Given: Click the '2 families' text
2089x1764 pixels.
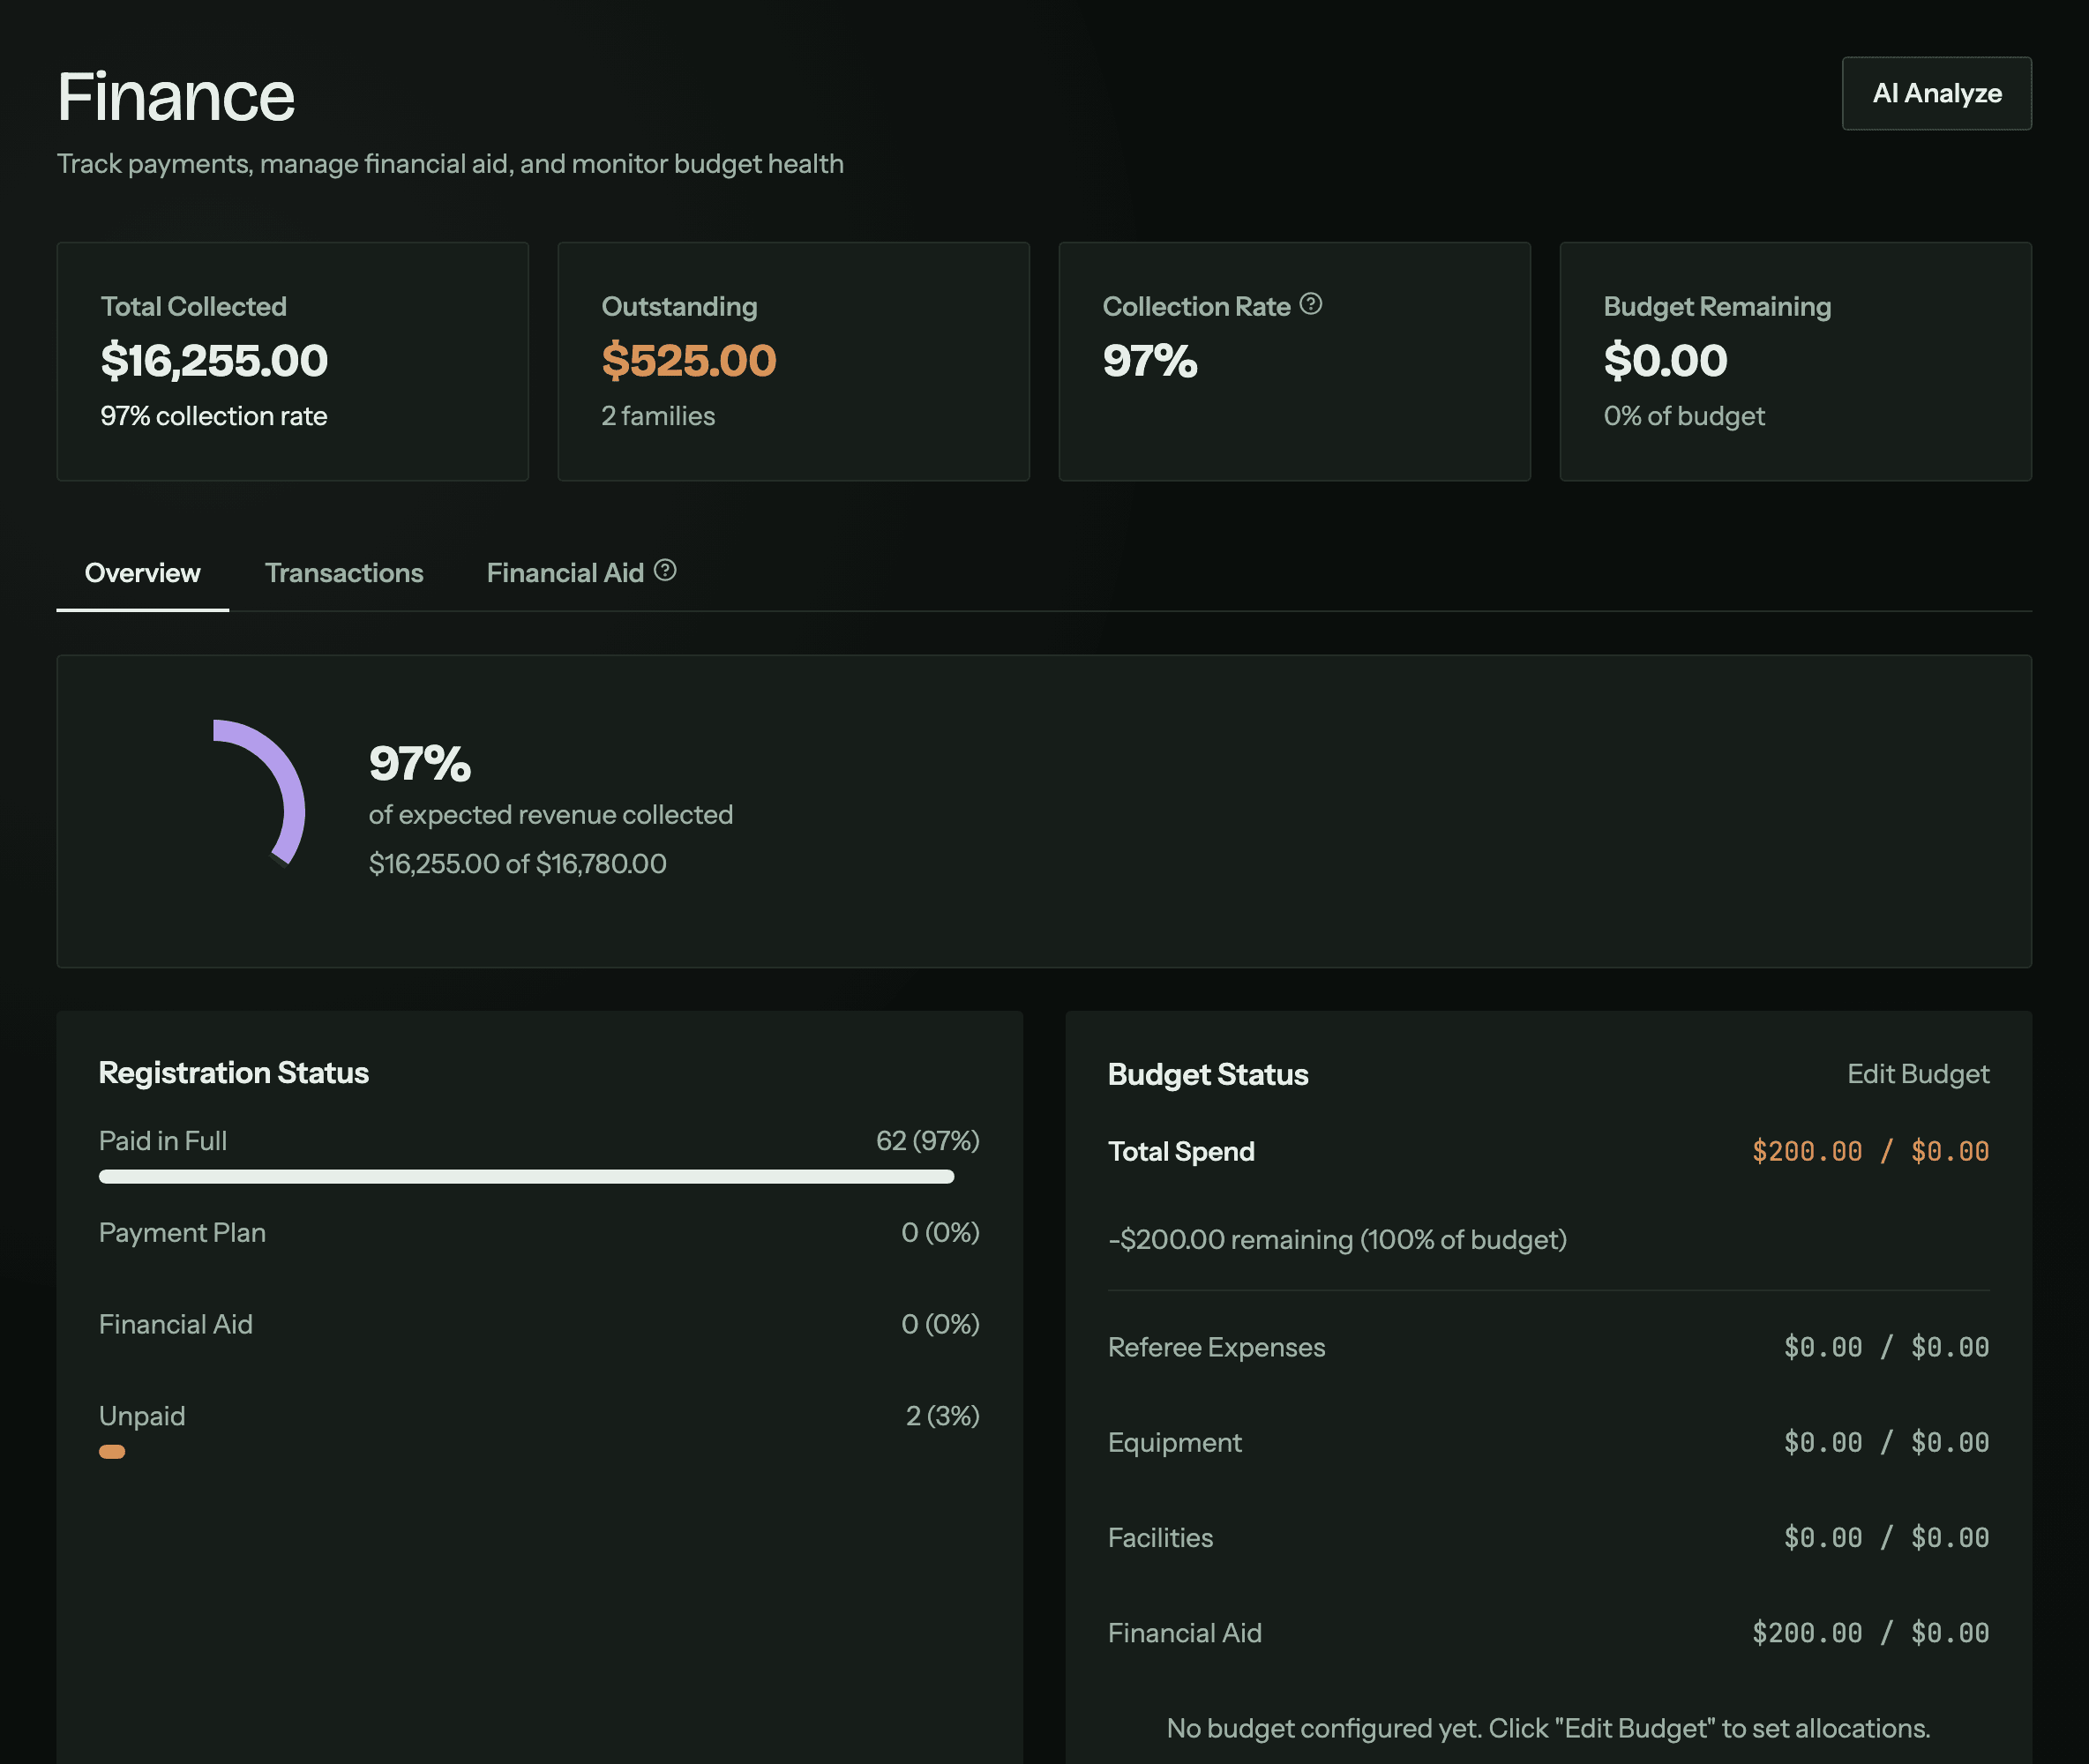Looking at the screenshot, I should pos(658,416).
